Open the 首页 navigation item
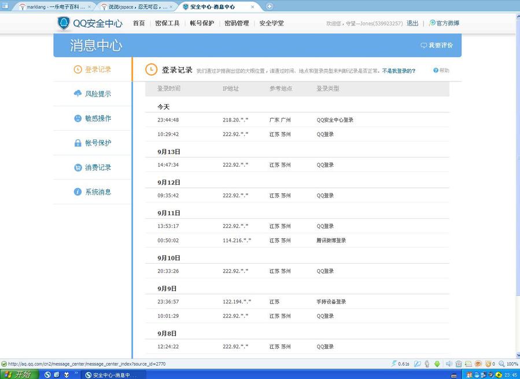Image resolution: width=520 pixels, height=379 pixels. (139, 23)
